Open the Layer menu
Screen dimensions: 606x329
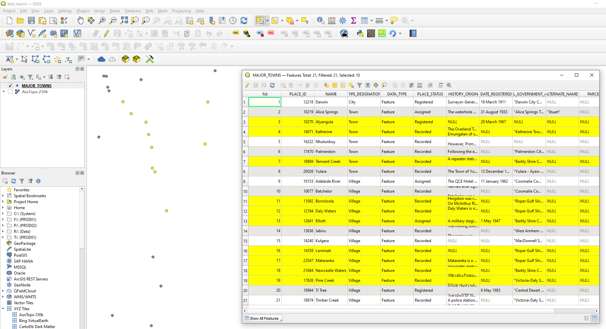click(x=49, y=11)
